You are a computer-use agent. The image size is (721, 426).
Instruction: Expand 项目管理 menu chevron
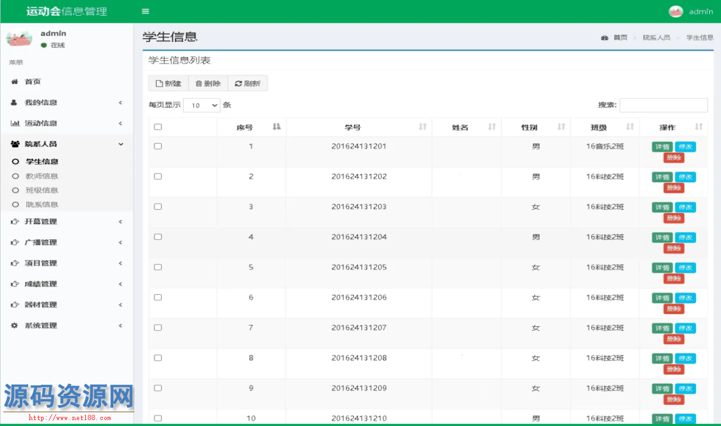(x=121, y=263)
